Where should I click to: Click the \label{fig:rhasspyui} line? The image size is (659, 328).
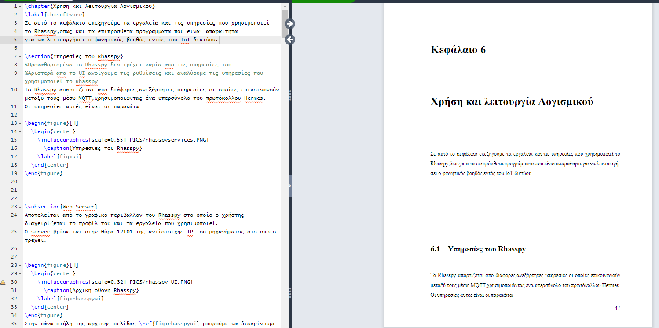(x=70, y=299)
